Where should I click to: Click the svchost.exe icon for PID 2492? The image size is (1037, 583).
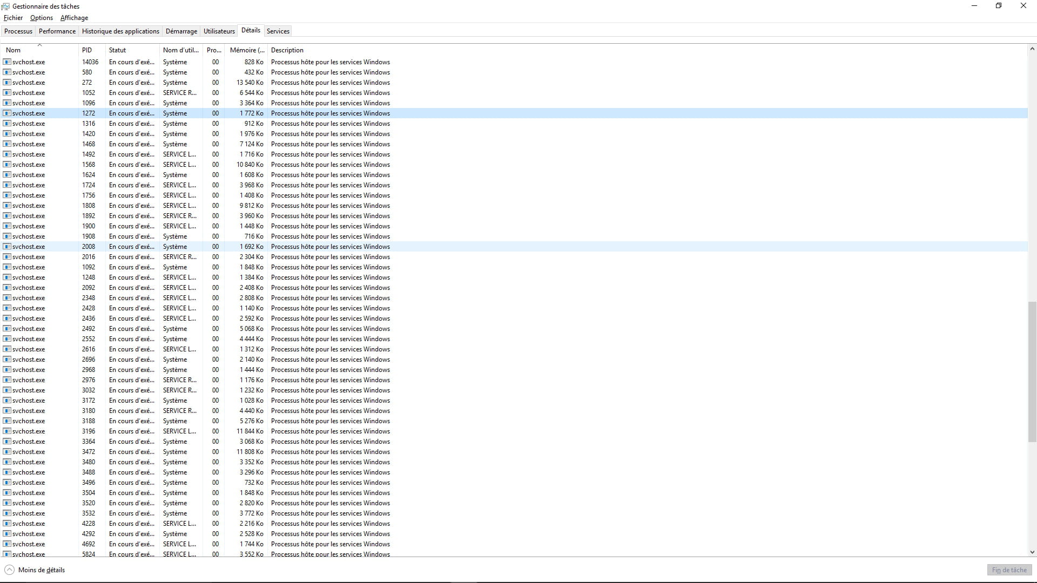click(x=7, y=329)
